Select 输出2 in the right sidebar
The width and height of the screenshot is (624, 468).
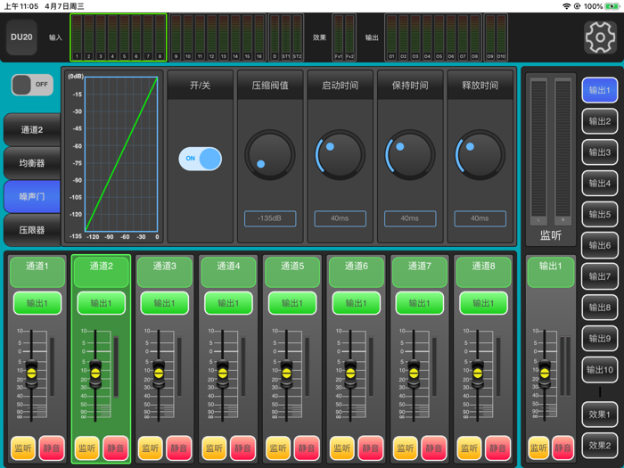pos(599,121)
